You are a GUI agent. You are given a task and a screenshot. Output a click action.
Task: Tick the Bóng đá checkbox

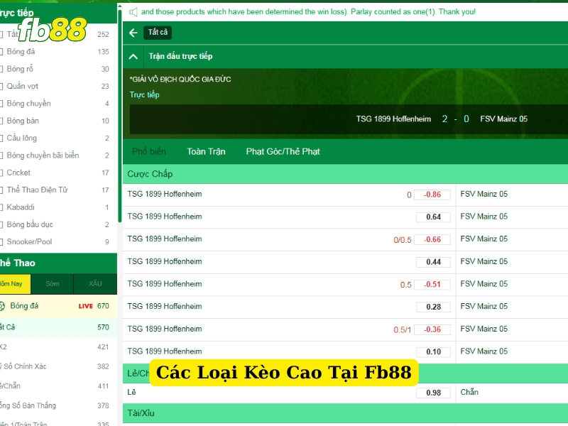pyautogui.click(x=1, y=52)
